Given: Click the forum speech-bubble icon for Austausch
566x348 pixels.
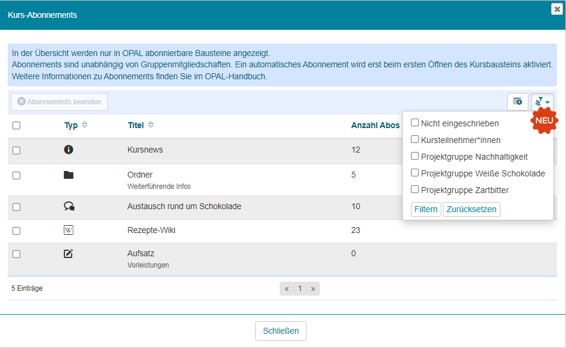Looking at the screenshot, I should [68, 206].
